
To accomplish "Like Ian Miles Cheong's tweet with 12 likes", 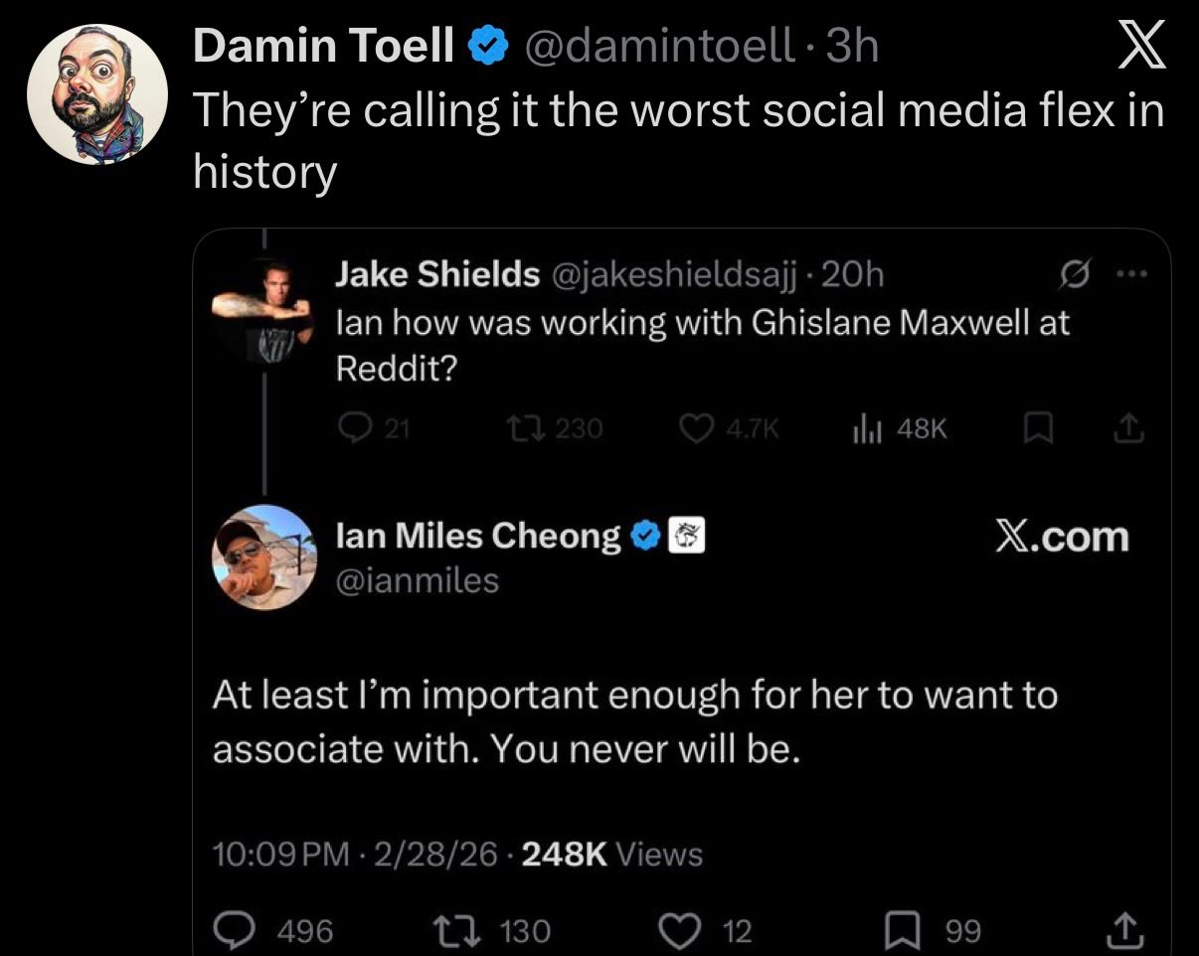I will (x=679, y=930).
